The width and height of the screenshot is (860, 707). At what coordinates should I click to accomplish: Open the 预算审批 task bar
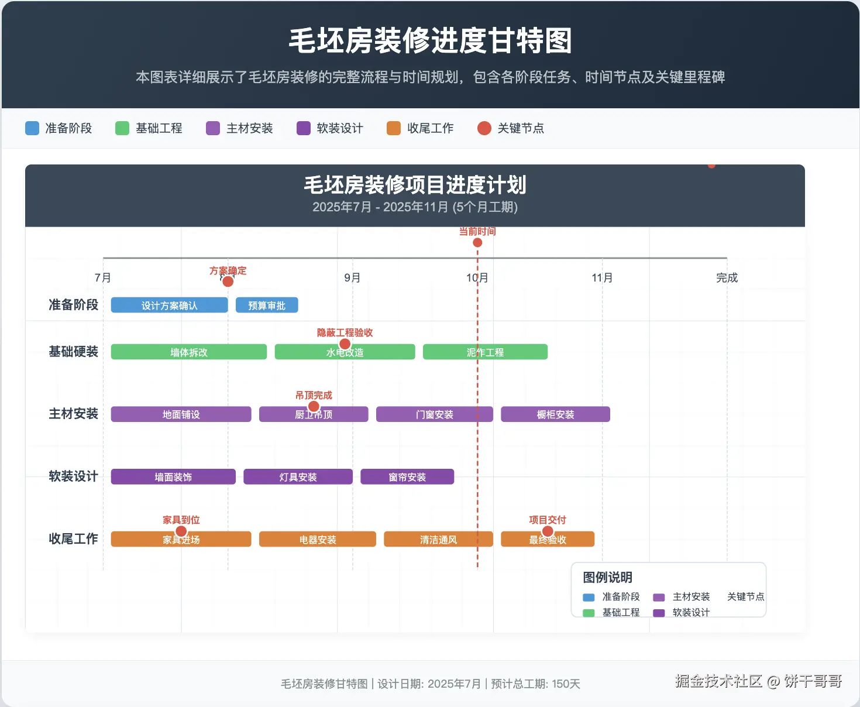coord(267,305)
